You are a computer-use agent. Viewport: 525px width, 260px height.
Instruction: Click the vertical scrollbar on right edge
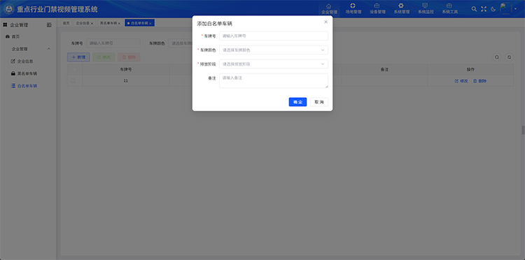523,130
